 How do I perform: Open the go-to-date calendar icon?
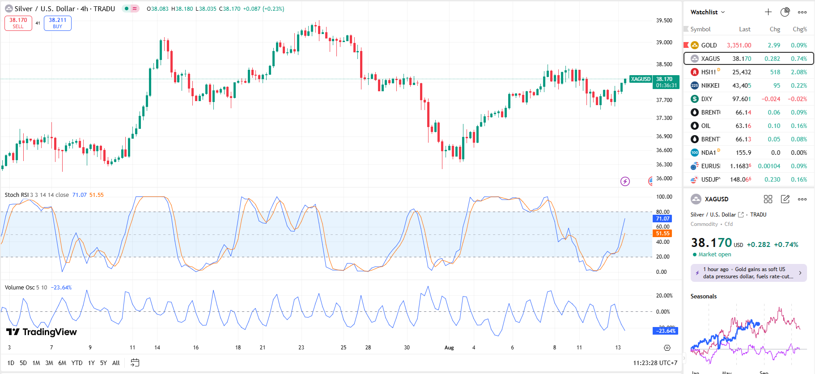135,363
